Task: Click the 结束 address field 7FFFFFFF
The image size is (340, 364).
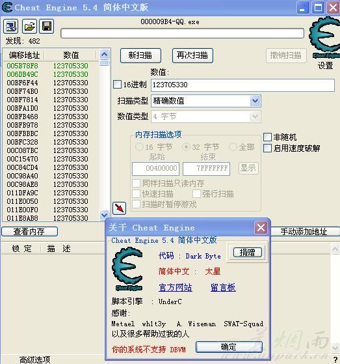Action: click(x=206, y=169)
